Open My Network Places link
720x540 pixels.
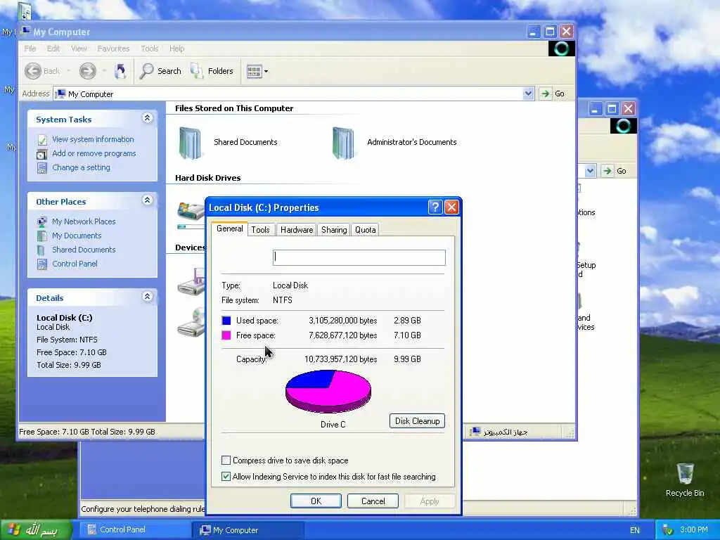(x=84, y=221)
